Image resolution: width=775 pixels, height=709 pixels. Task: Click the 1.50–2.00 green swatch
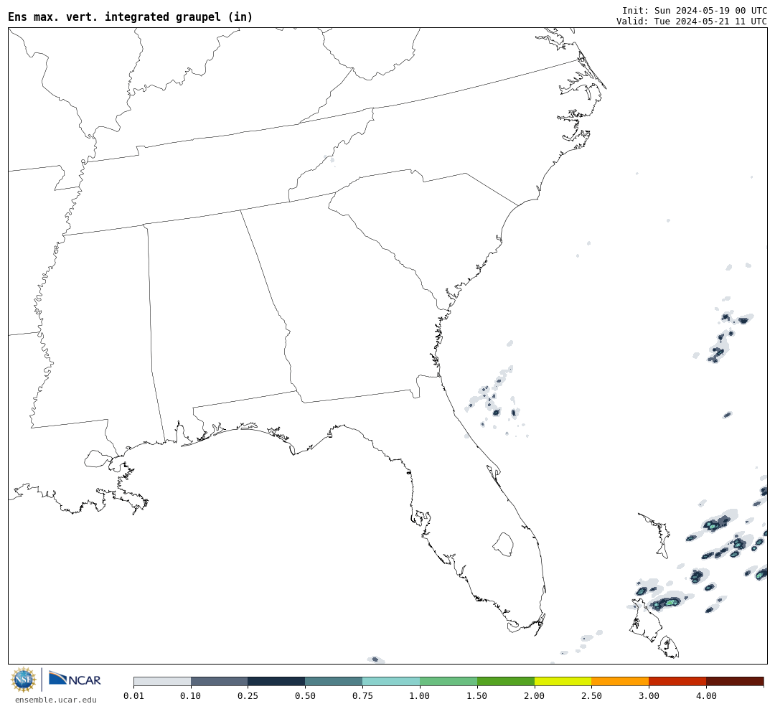coord(506,681)
